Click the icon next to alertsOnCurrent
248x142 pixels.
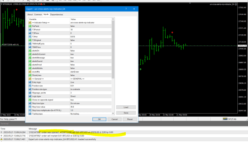(x=30, y=54)
